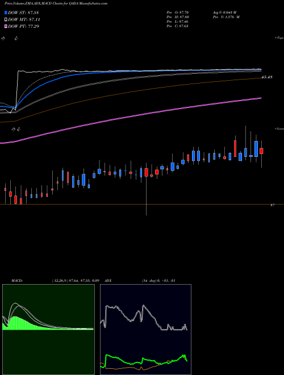Image resolution: width=284 pixels, height=375 pixels.
Task: Click the 45.48 label on the brown line
Action: click(x=267, y=77)
